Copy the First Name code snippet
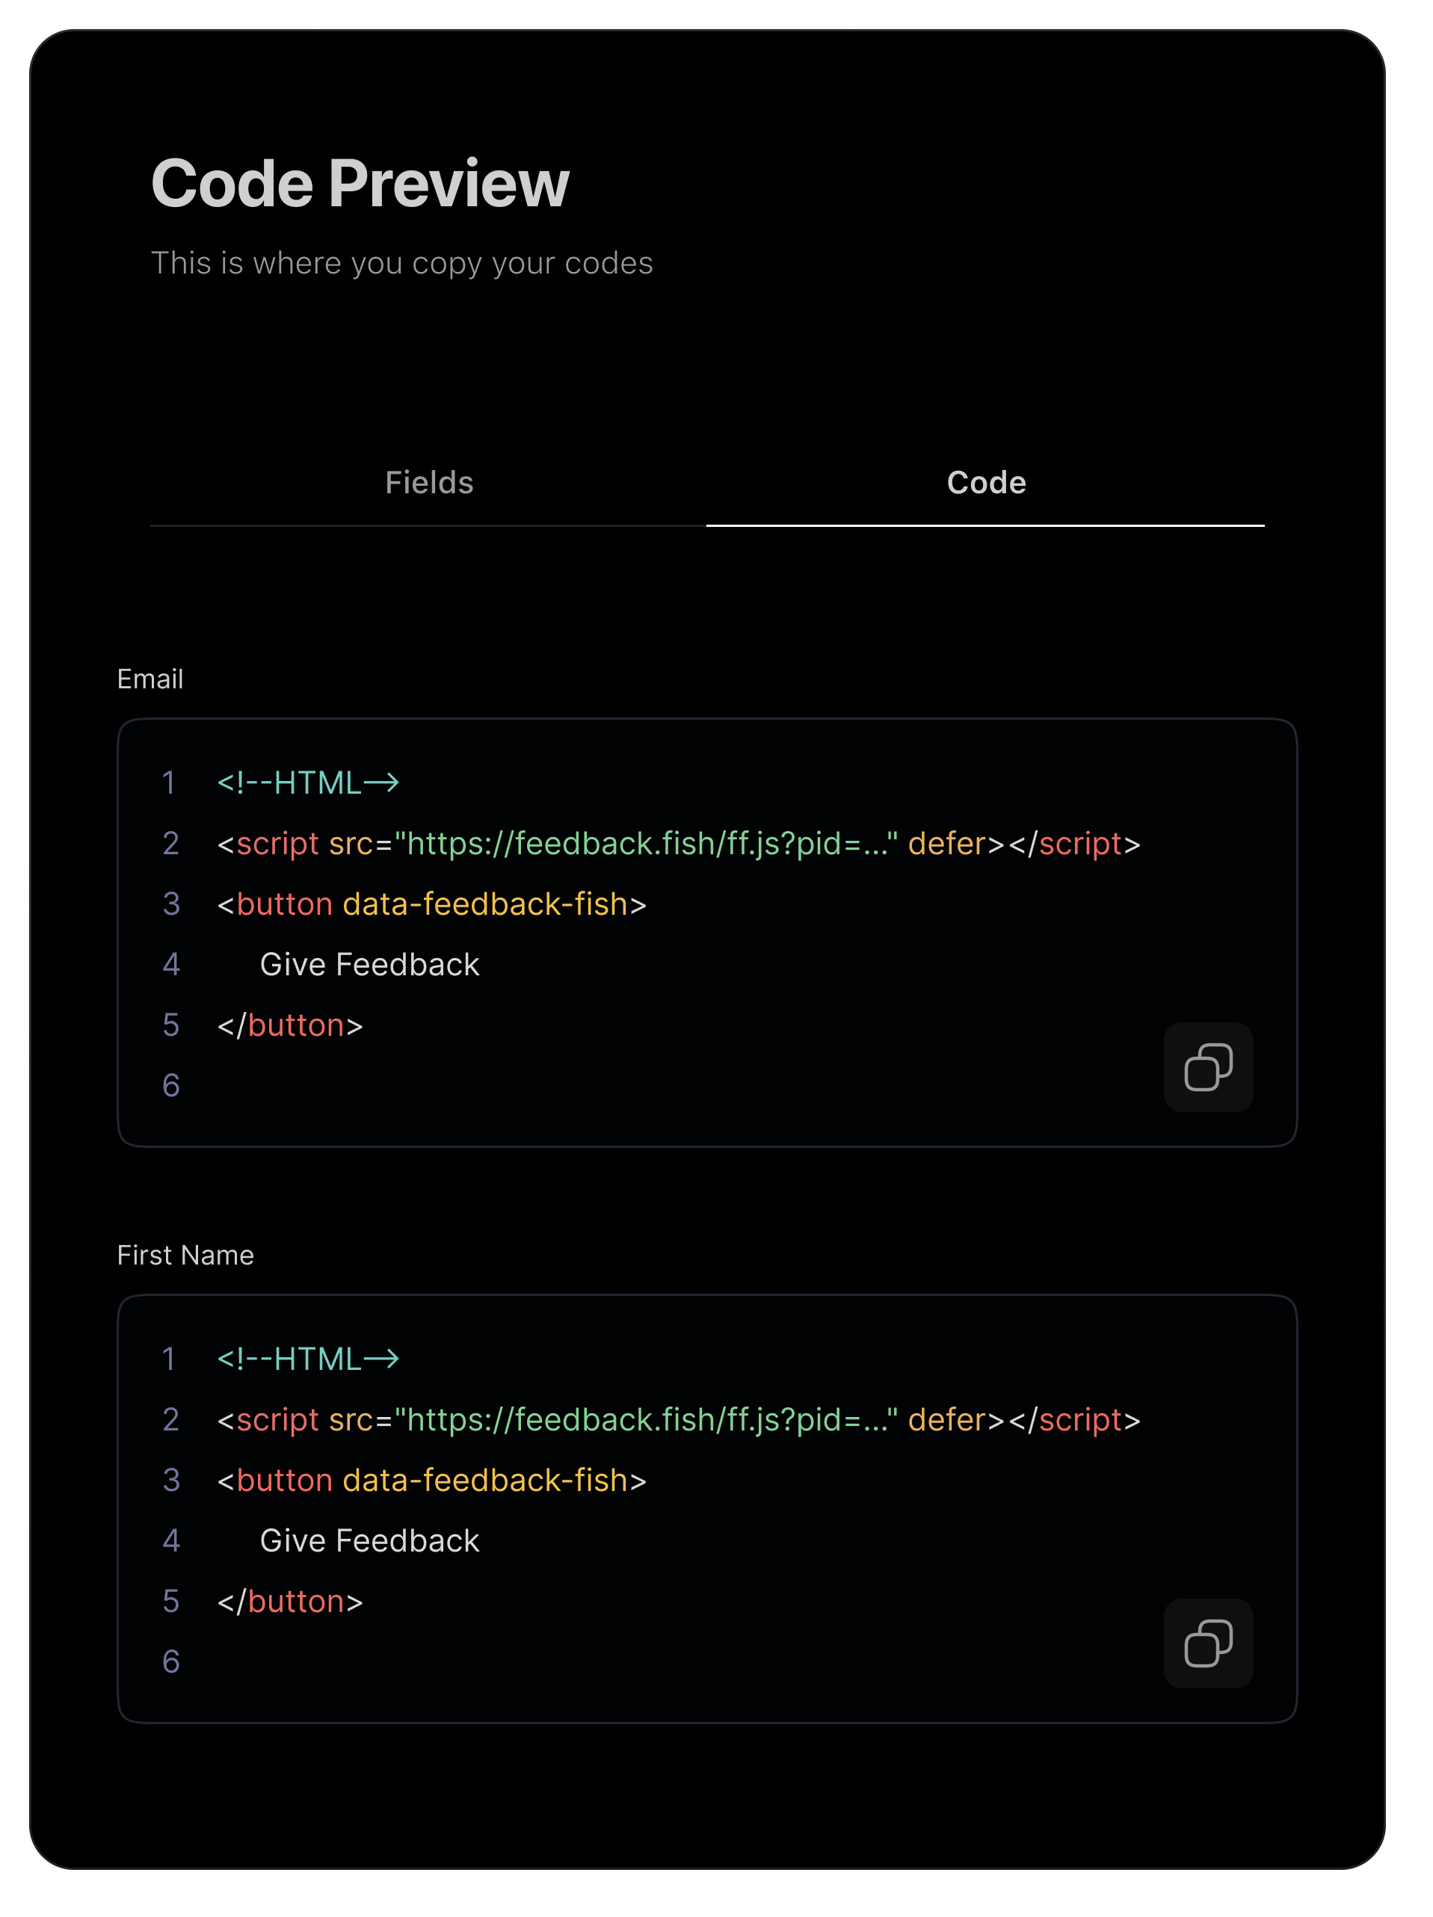This screenshot has height=1917, width=1433. point(1207,1642)
